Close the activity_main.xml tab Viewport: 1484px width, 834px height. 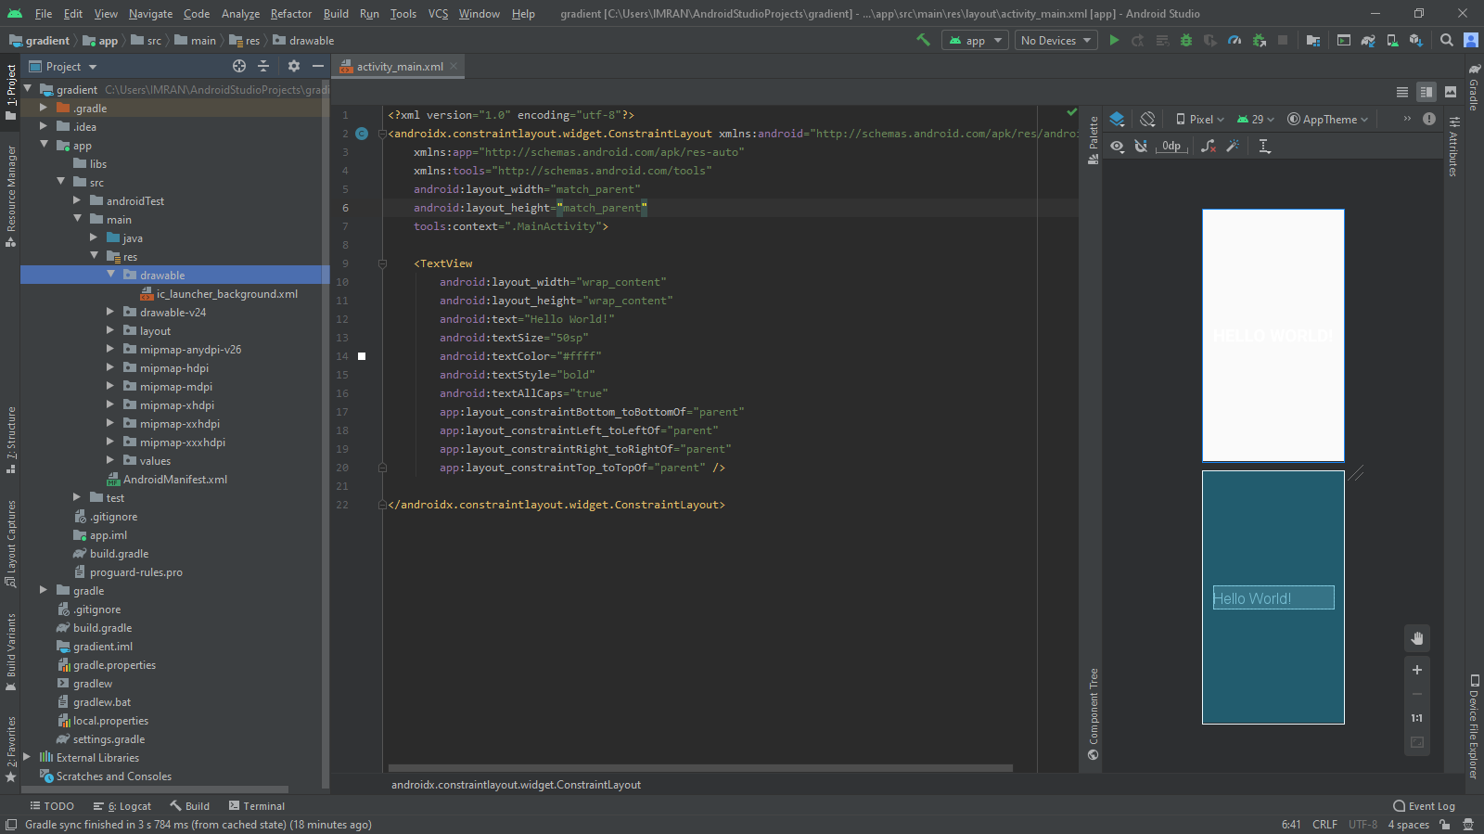pyautogui.click(x=454, y=66)
